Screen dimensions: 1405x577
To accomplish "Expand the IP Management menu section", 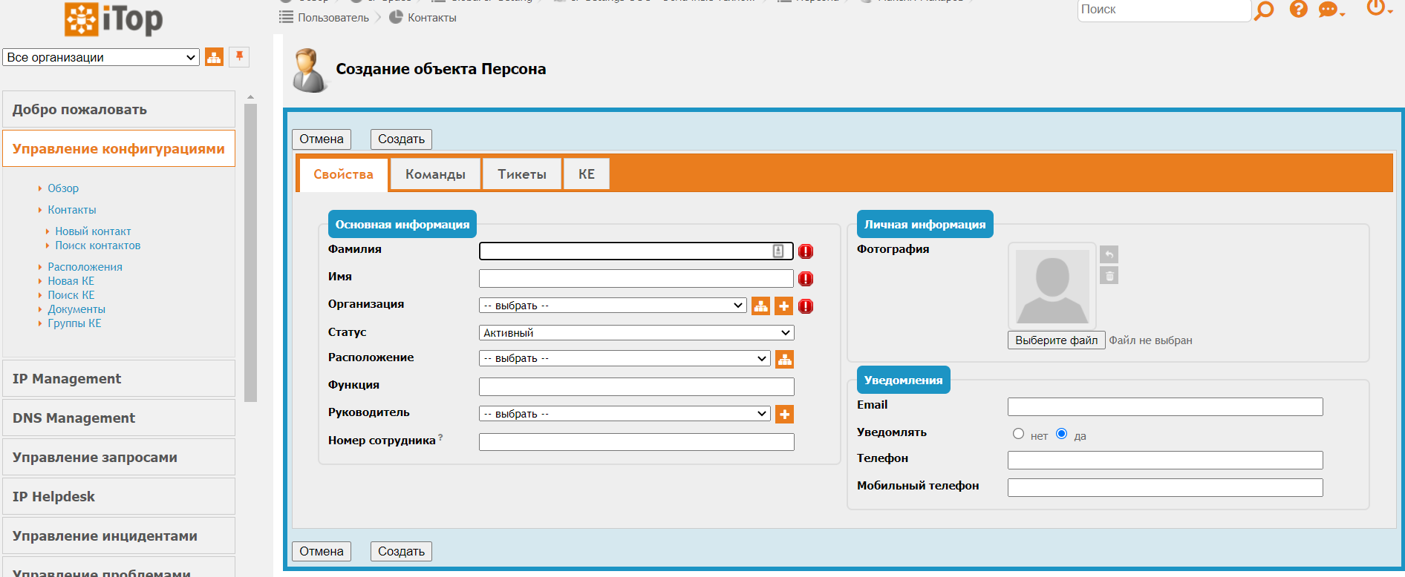I will [119, 378].
